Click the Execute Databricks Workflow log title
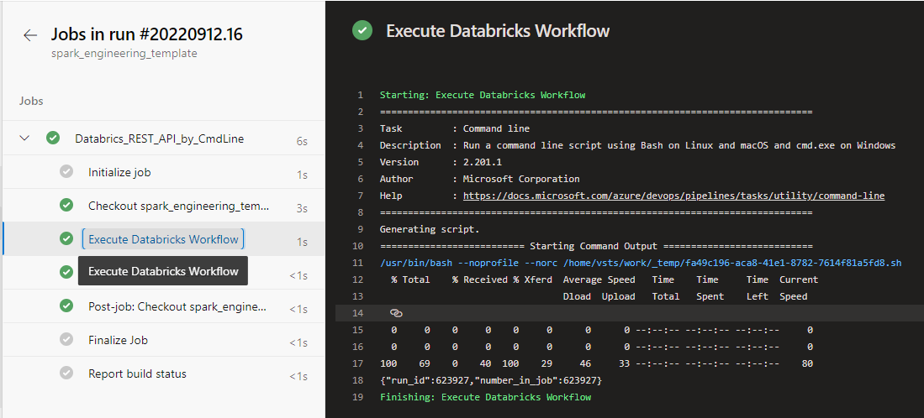The height and width of the screenshot is (418, 924). [x=498, y=30]
